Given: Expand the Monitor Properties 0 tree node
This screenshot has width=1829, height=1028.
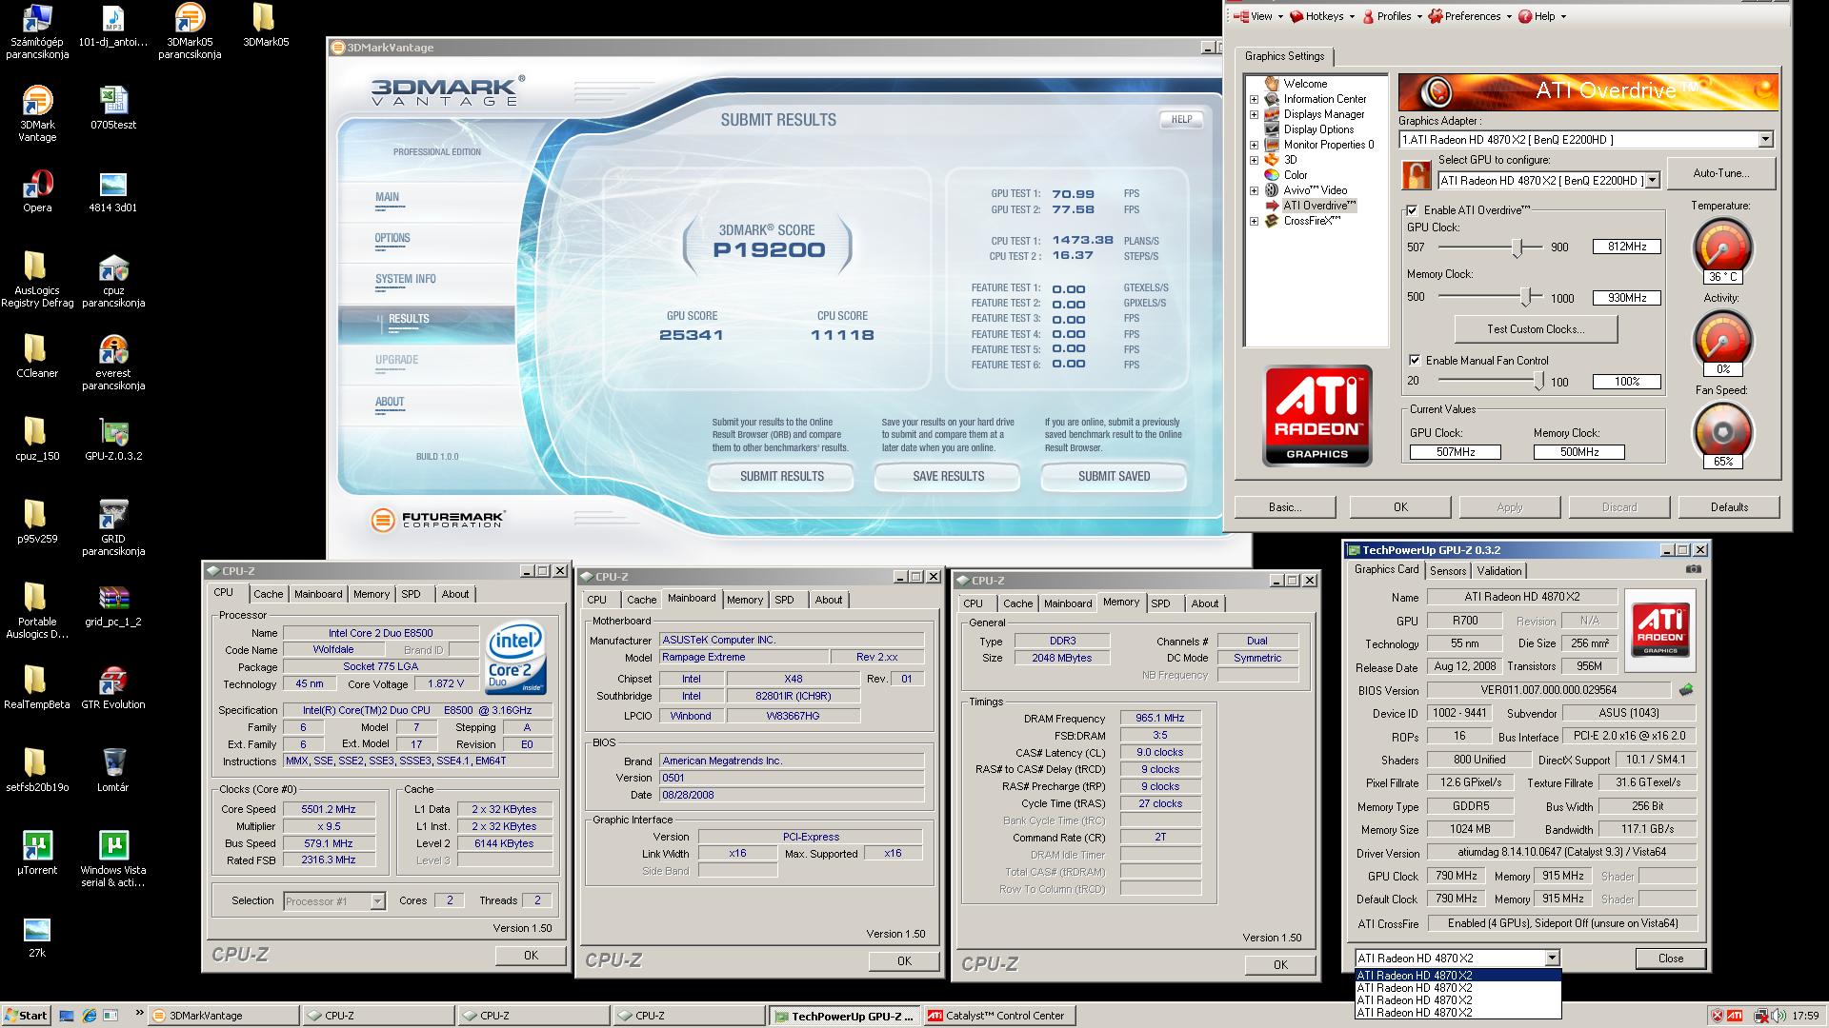Looking at the screenshot, I should coord(1254,145).
